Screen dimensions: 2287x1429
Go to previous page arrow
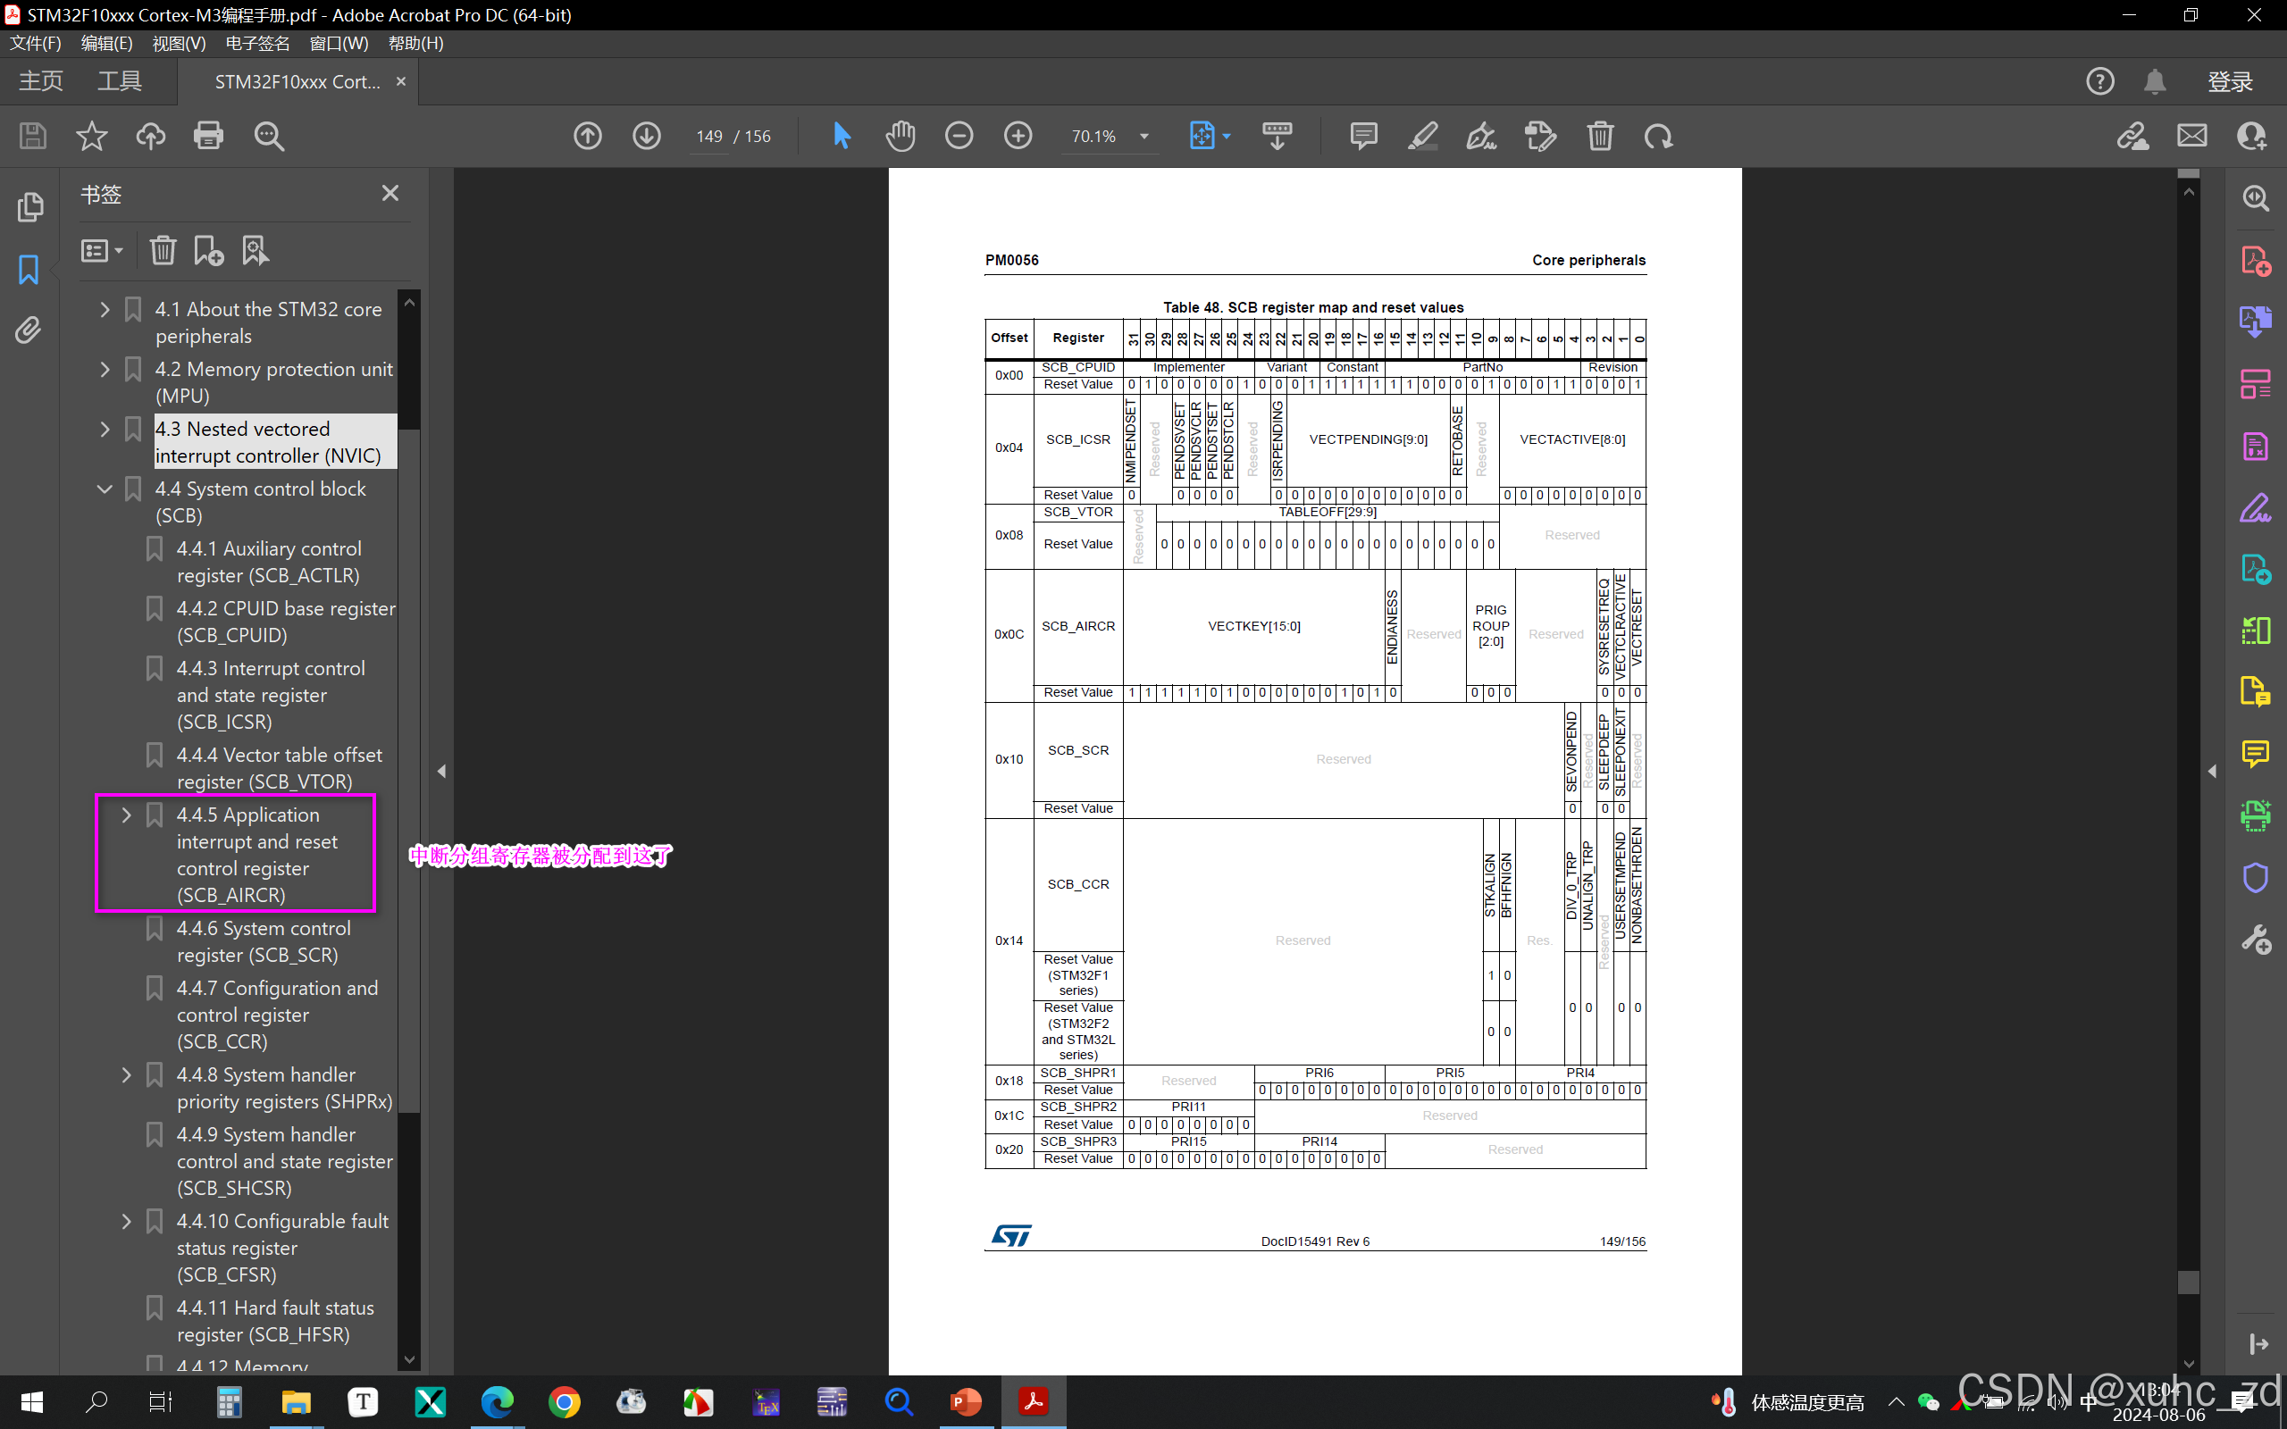(588, 136)
